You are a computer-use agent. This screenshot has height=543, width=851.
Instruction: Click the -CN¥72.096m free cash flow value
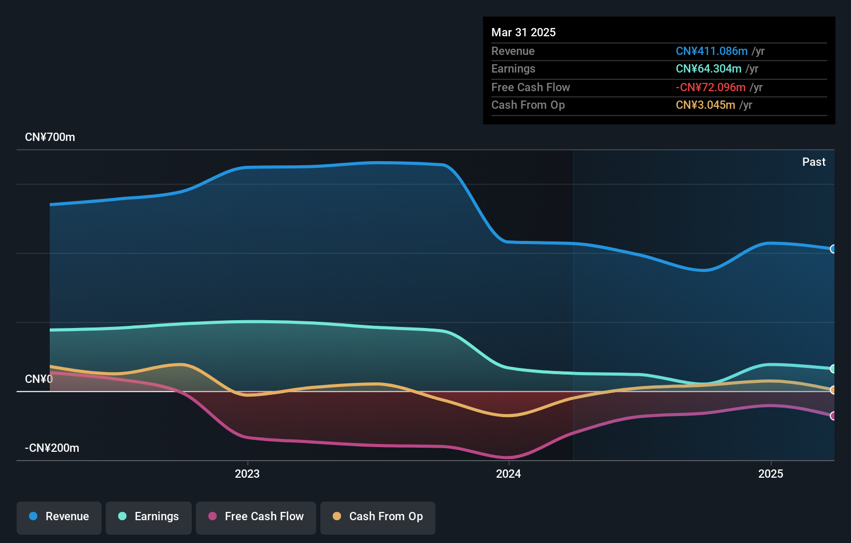711,88
